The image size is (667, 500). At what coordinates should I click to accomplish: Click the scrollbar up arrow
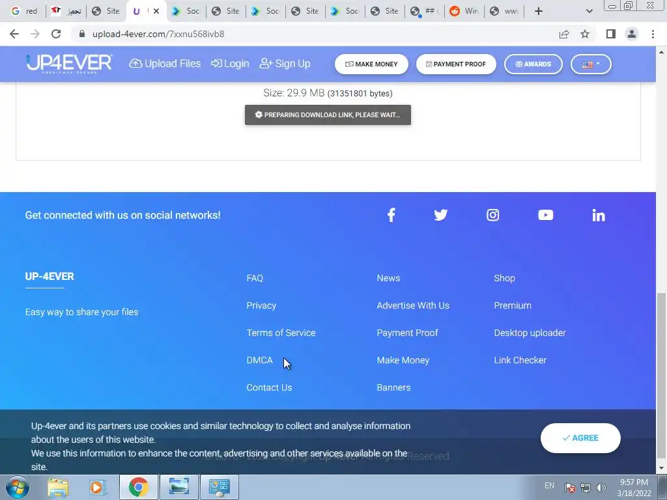(x=661, y=51)
